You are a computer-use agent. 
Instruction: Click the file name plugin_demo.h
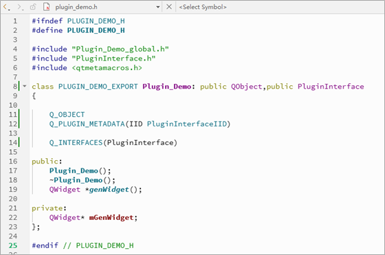pos(76,7)
